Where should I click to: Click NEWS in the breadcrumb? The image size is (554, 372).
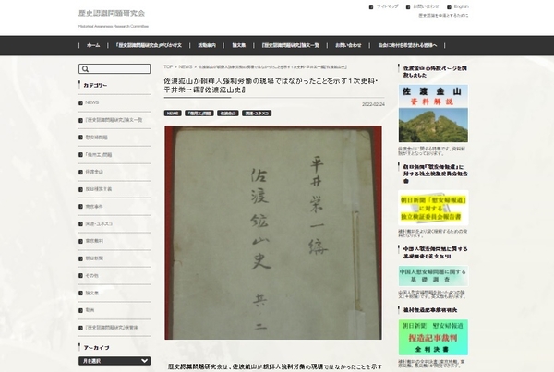click(186, 66)
